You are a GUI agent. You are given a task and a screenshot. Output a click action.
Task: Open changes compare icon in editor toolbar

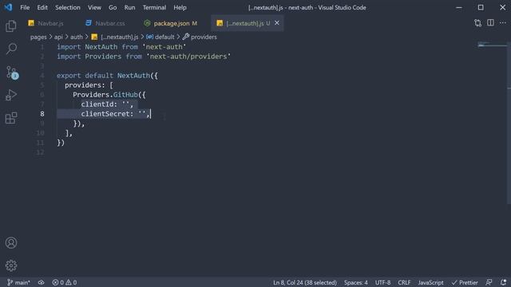point(477,23)
